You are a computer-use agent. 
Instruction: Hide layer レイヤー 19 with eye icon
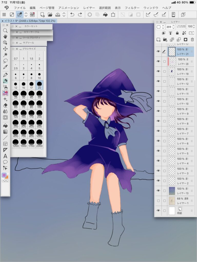[x=158, y=71]
